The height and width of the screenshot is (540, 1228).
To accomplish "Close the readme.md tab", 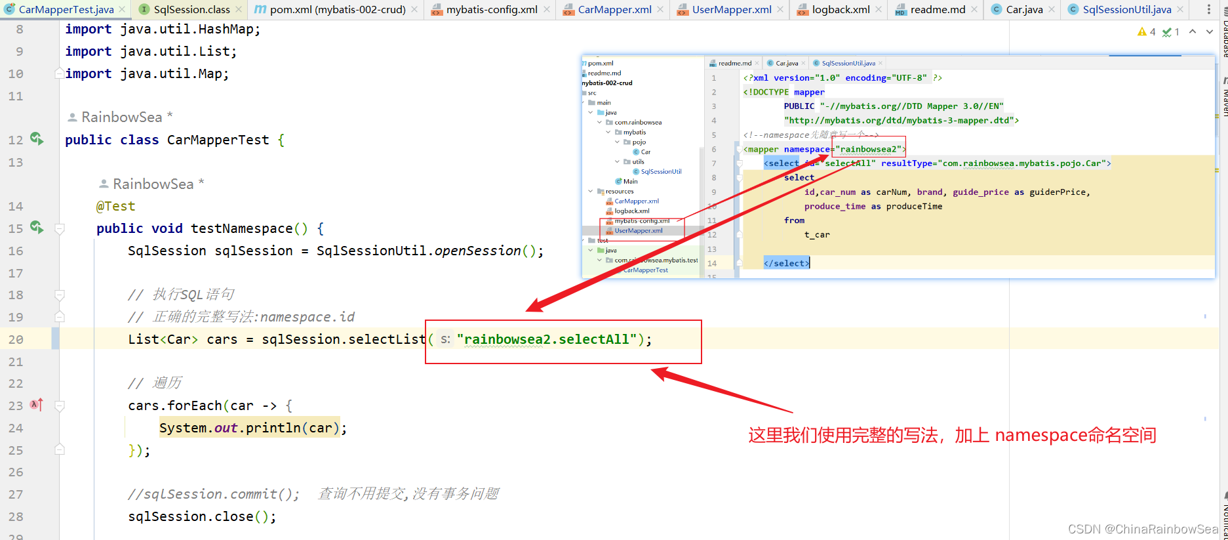I will point(974,9).
